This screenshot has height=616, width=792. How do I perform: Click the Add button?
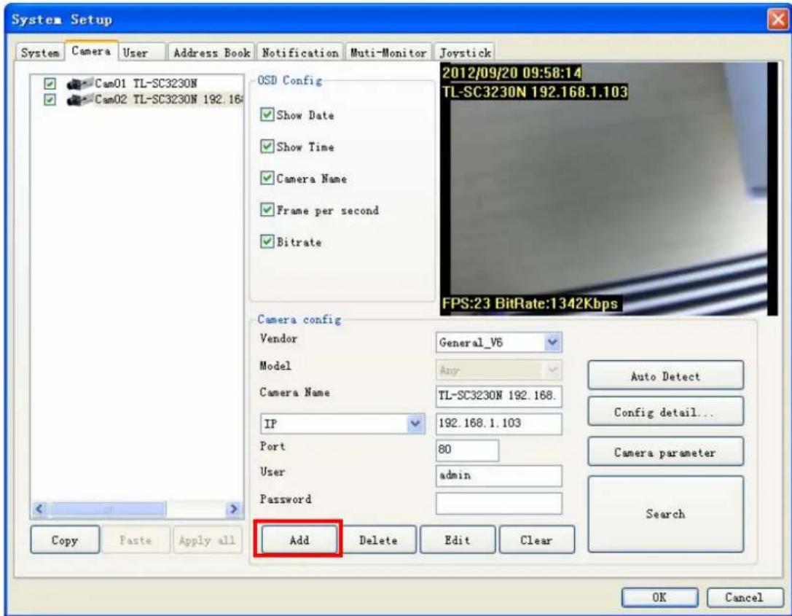(299, 539)
